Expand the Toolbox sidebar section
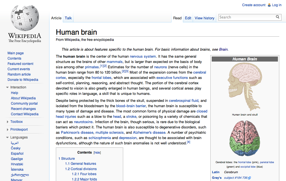286x181 pixels. pos(8,122)
